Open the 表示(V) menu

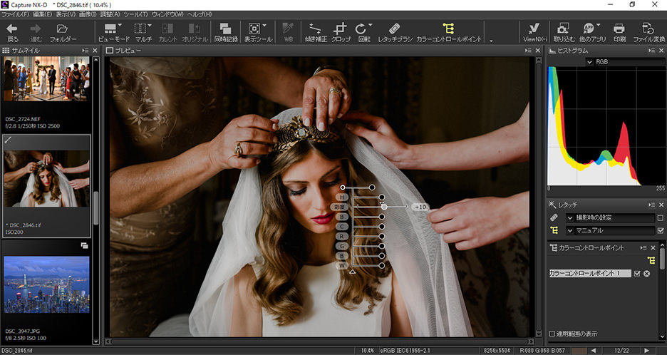[x=66, y=14]
